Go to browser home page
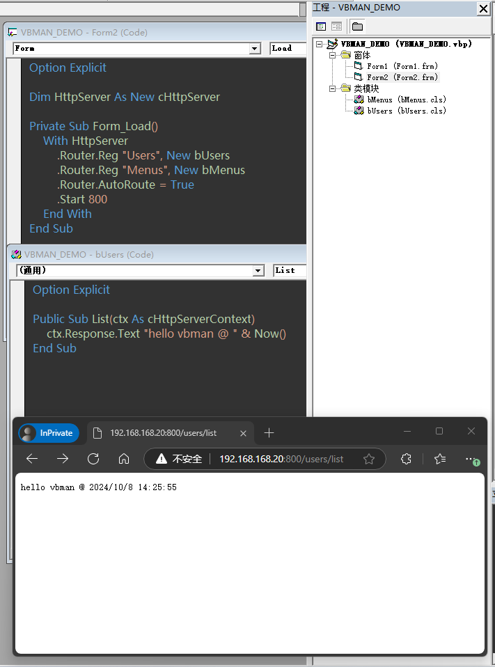 [x=124, y=459]
